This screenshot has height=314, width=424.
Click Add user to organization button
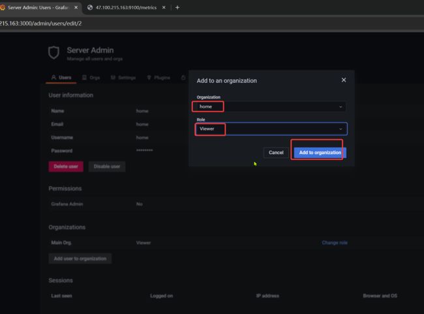80,259
